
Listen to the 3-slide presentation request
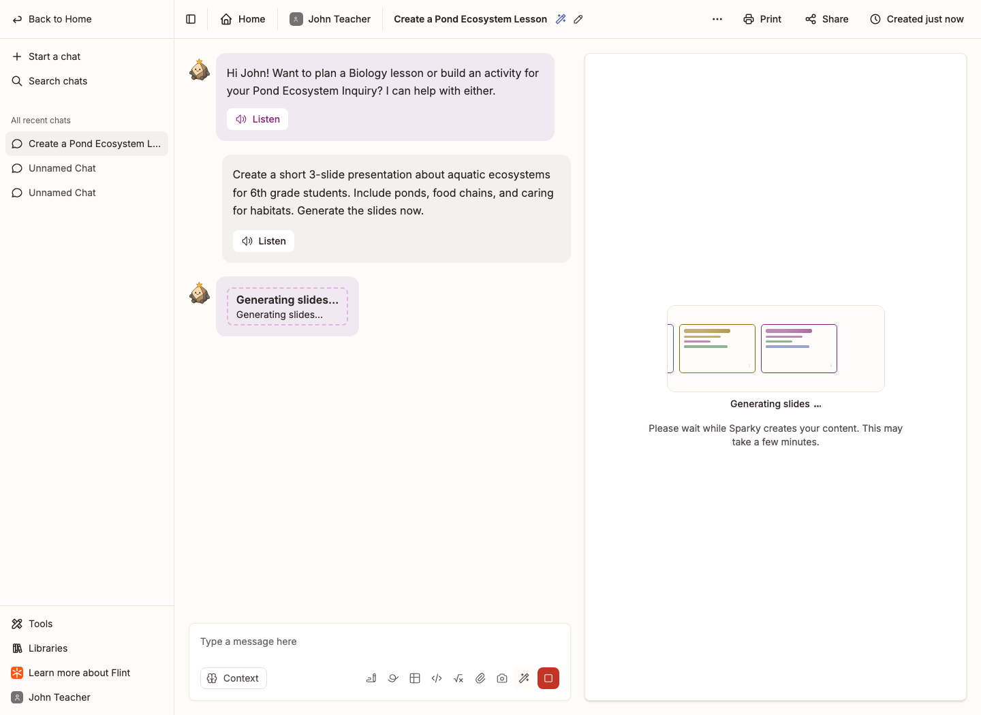(x=264, y=241)
